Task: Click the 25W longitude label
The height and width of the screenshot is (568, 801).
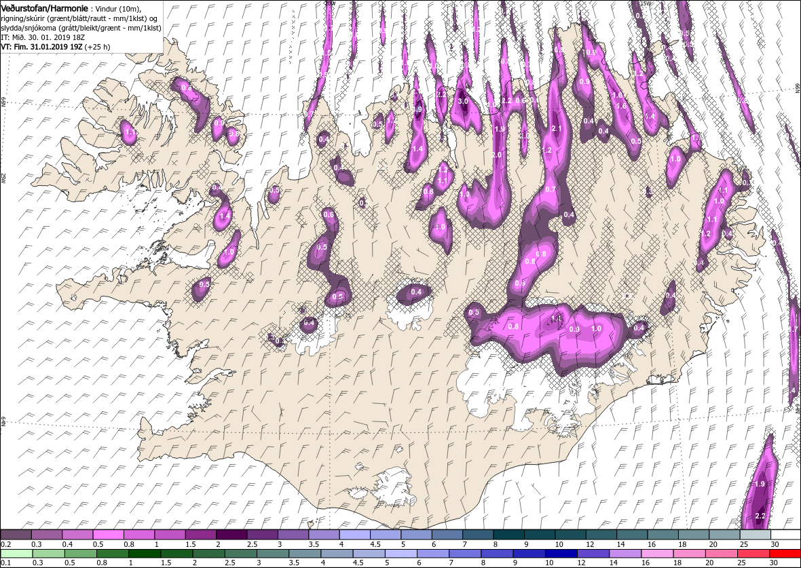Action: pos(3,177)
